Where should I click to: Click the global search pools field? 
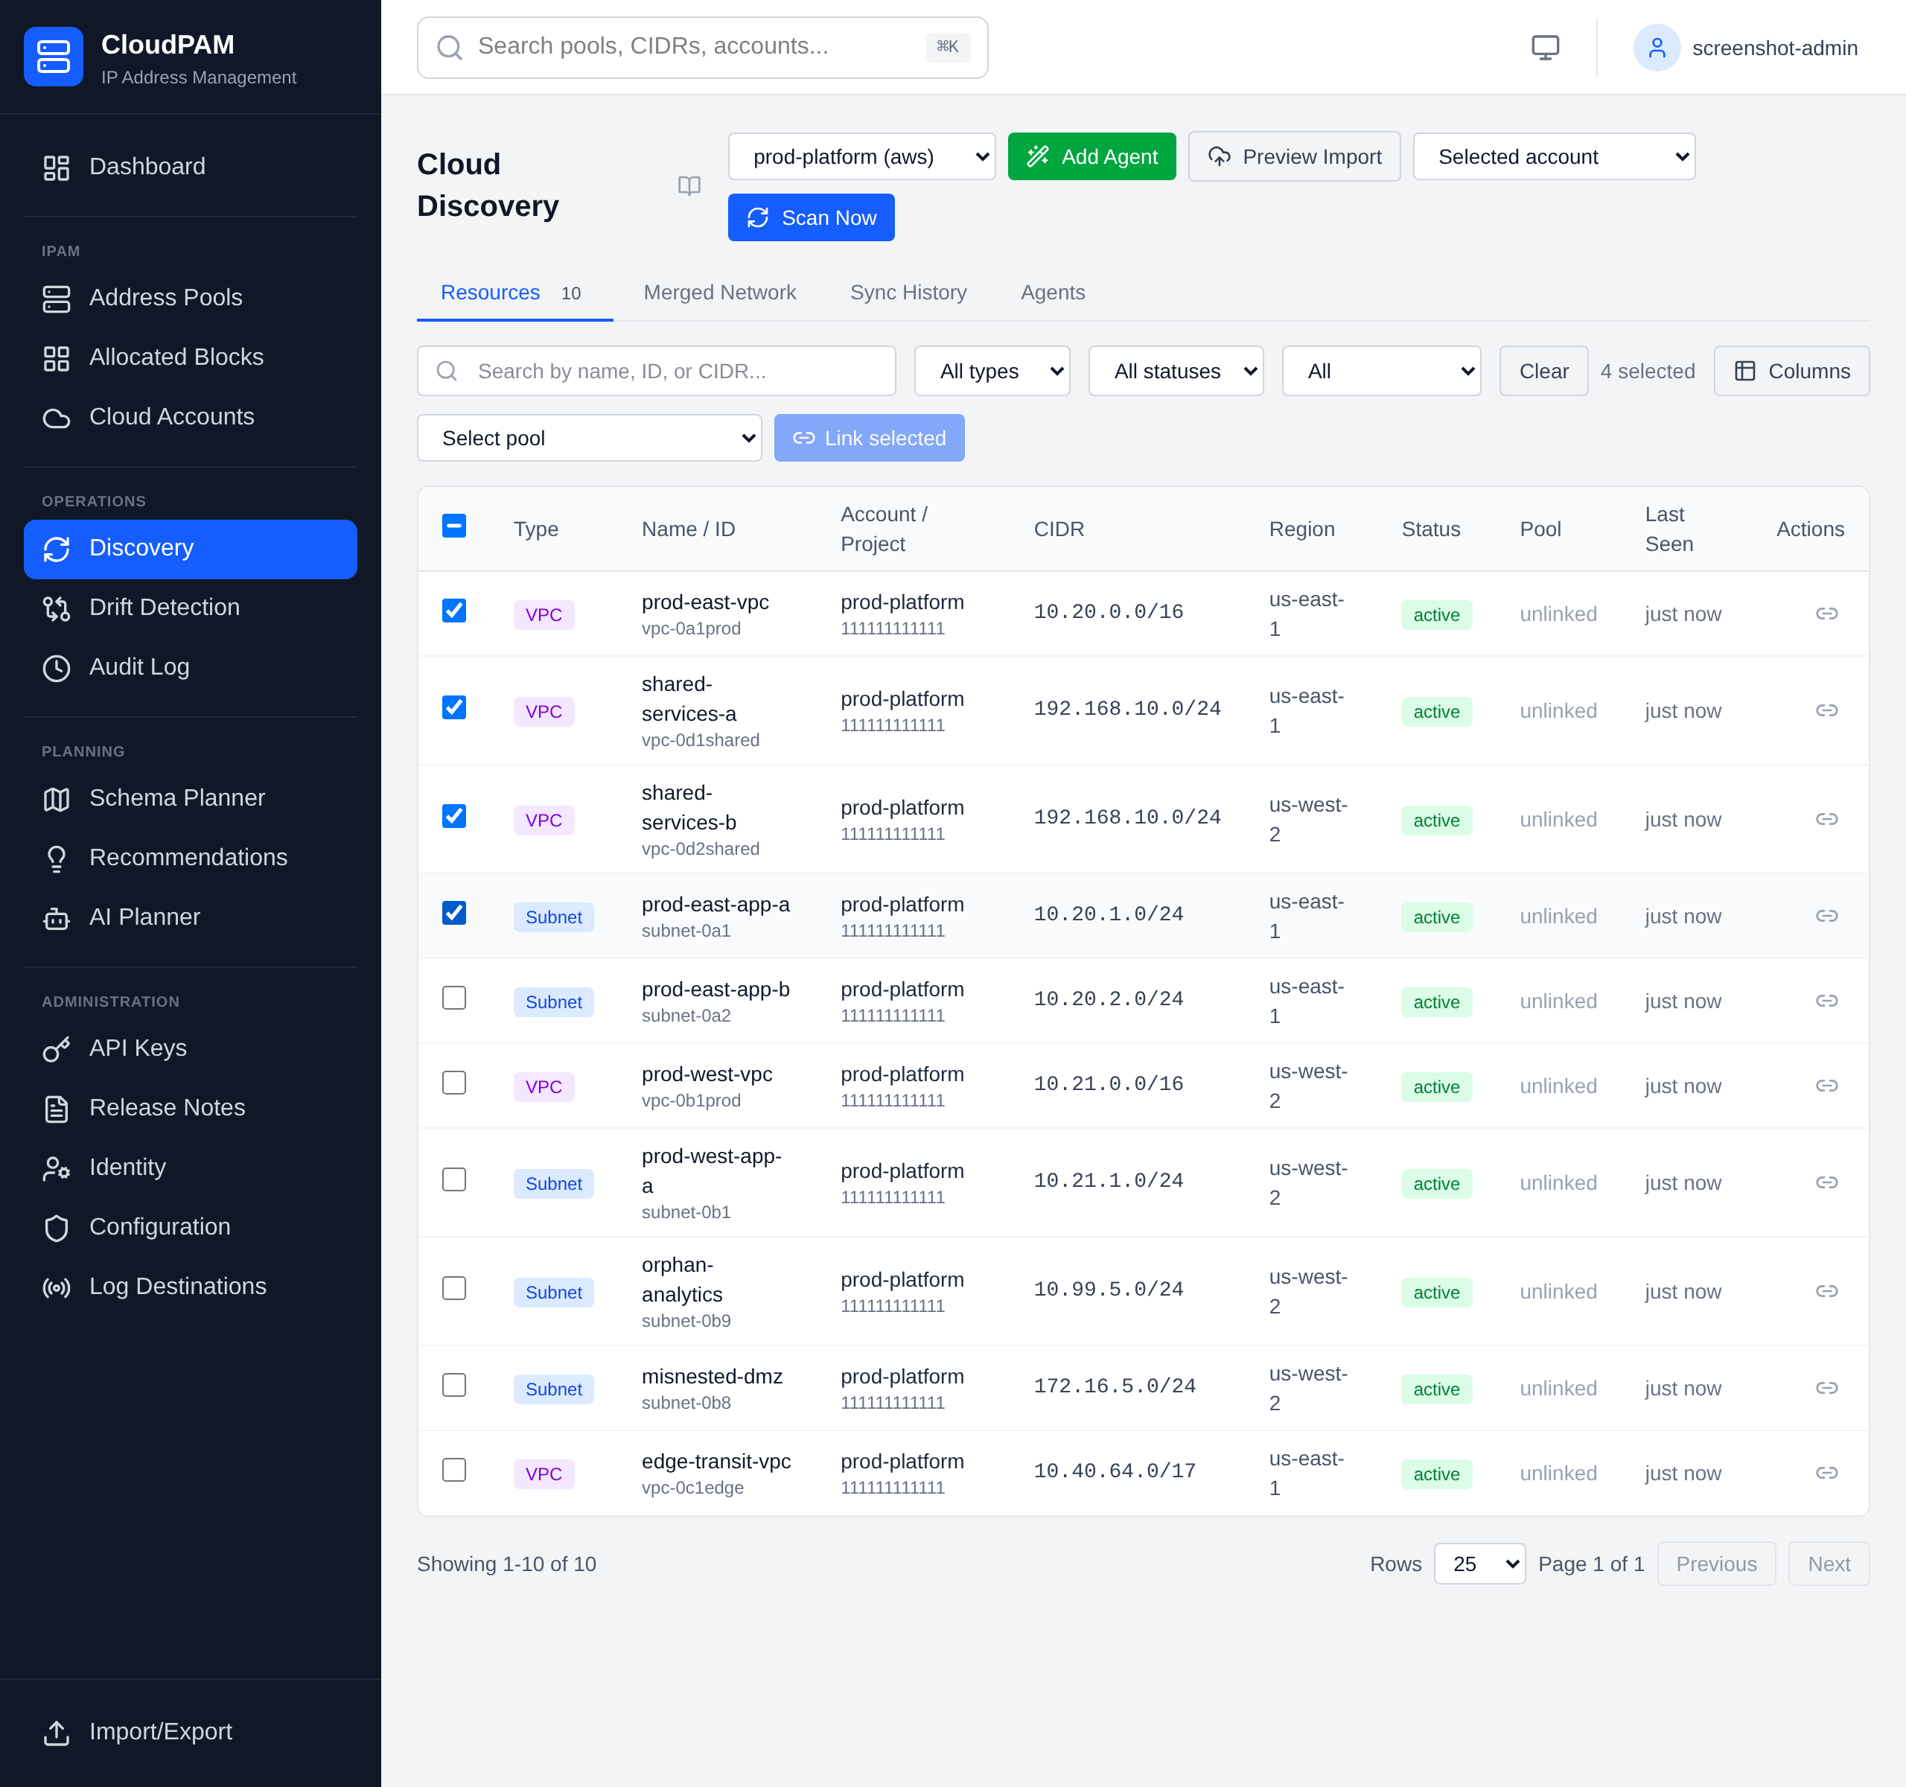pyautogui.click(x=702, y=47)
